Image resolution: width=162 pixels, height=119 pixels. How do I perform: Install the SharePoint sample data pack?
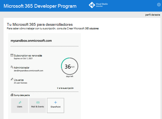(55, 105)
